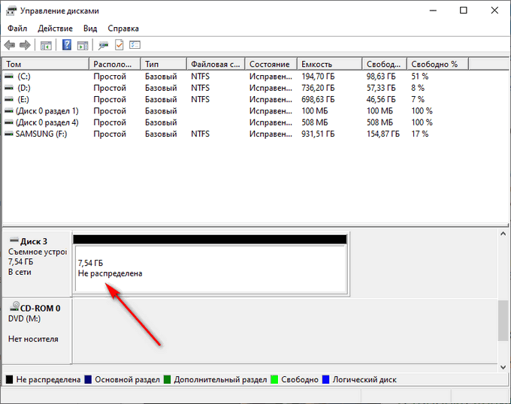511x404 pixels.
Task: Select the unallocated 7,54 ГБ partition
Action: 210,268
